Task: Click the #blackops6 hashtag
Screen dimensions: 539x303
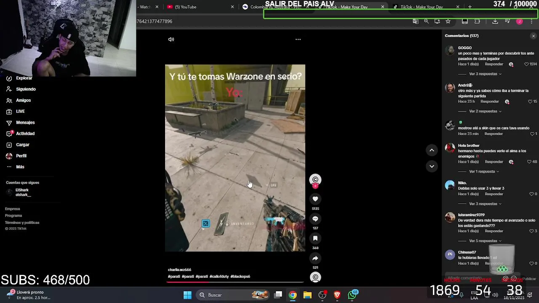Action: [x=240, y=276]
